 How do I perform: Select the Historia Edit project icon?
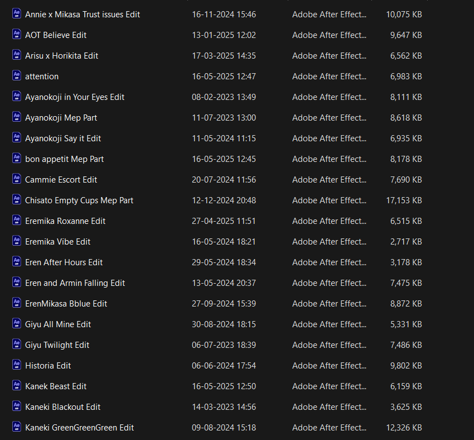16,365
